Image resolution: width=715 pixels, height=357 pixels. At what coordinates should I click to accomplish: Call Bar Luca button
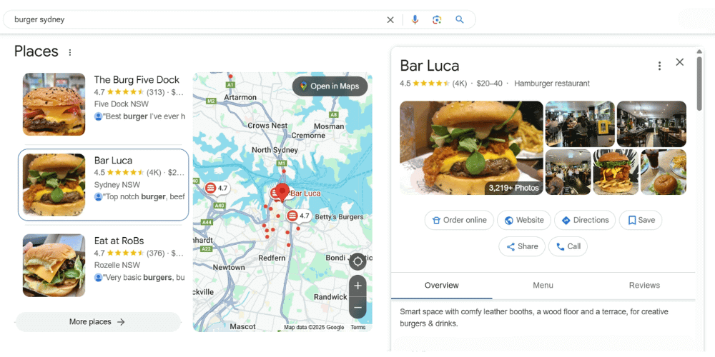568,246
